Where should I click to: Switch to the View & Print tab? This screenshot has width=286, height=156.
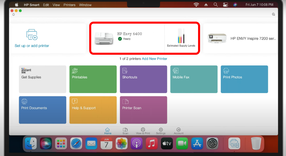pos(143,131)
